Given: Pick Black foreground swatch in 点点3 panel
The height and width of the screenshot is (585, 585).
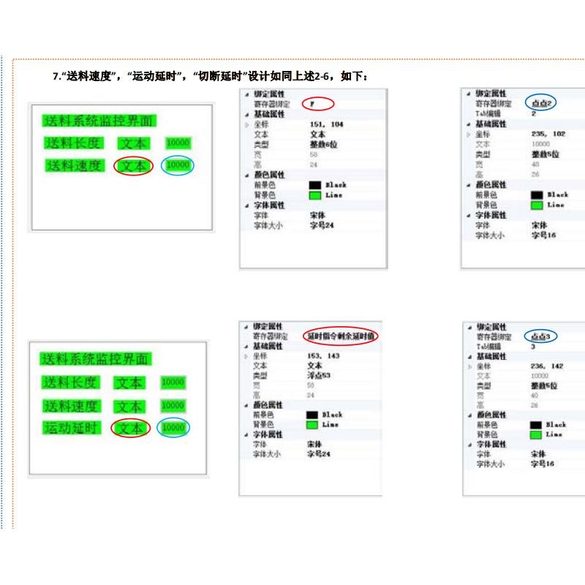Looking at the screenshot, I should [x=535, y=425].
